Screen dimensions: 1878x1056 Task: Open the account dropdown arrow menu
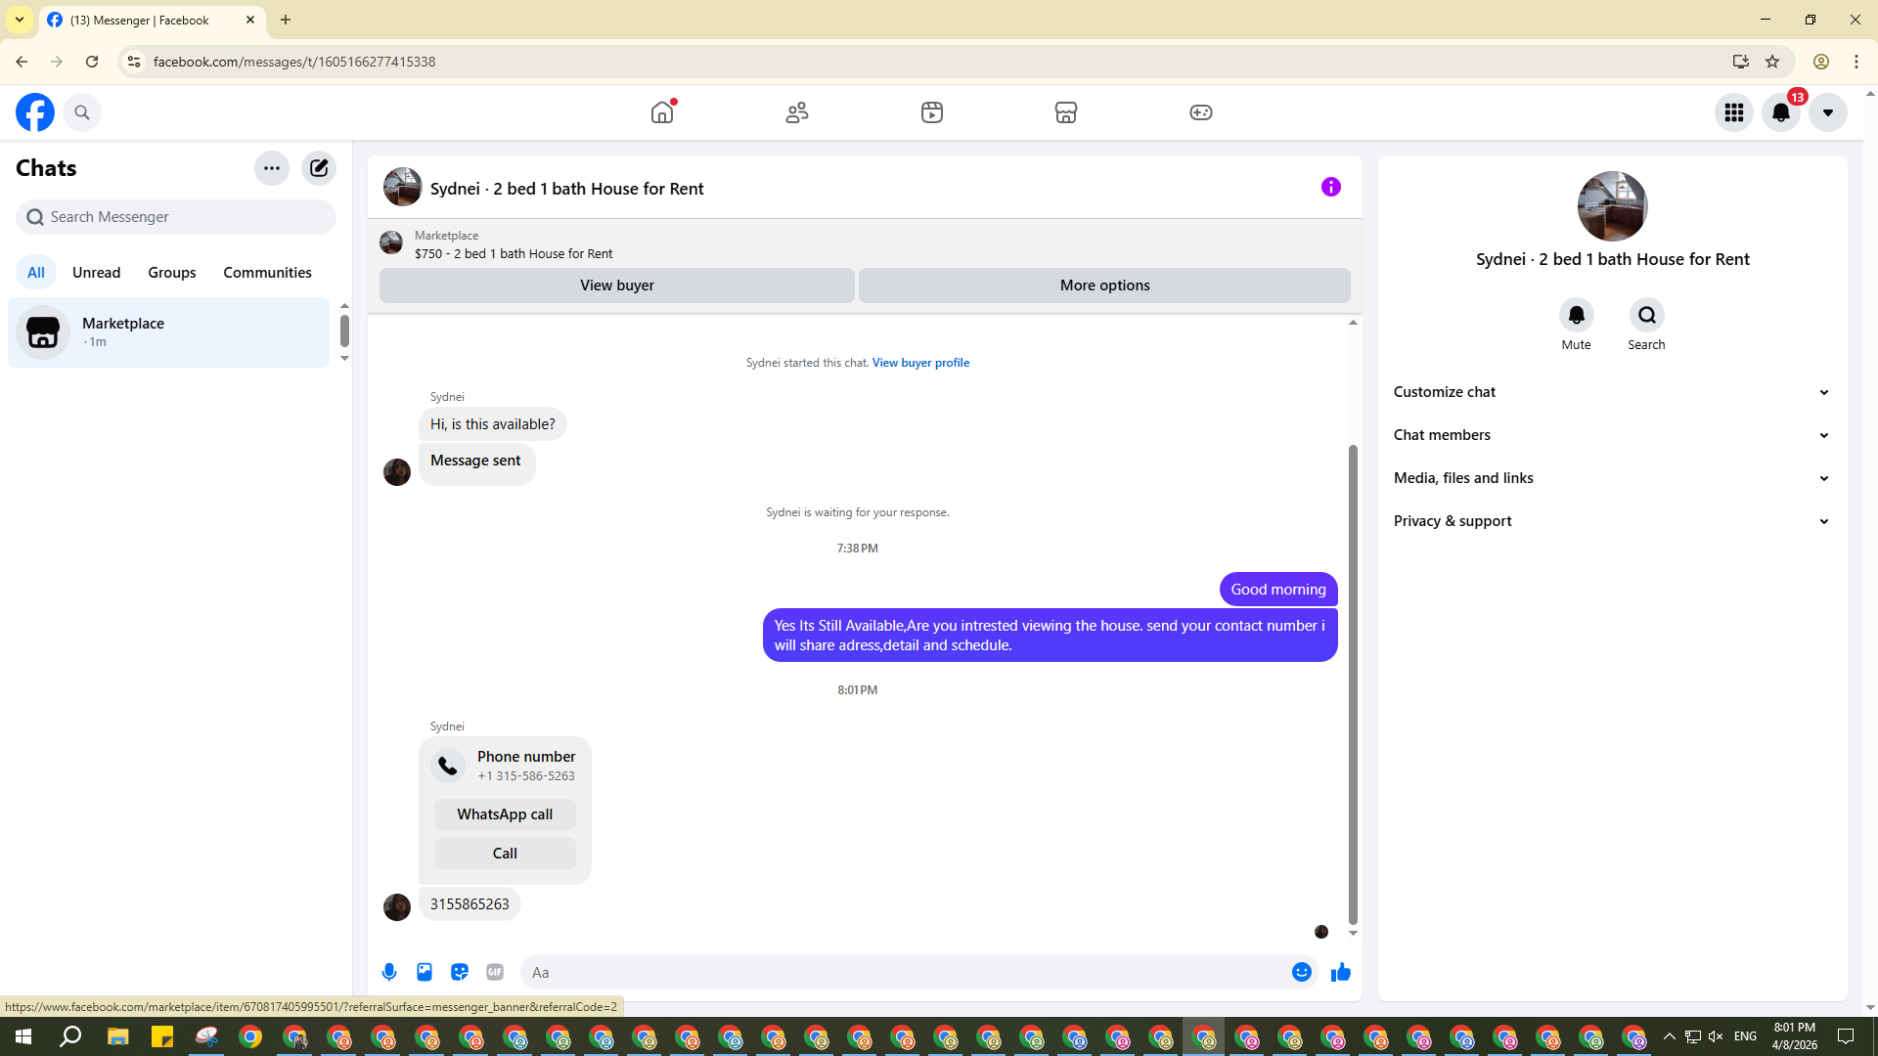1827,112
